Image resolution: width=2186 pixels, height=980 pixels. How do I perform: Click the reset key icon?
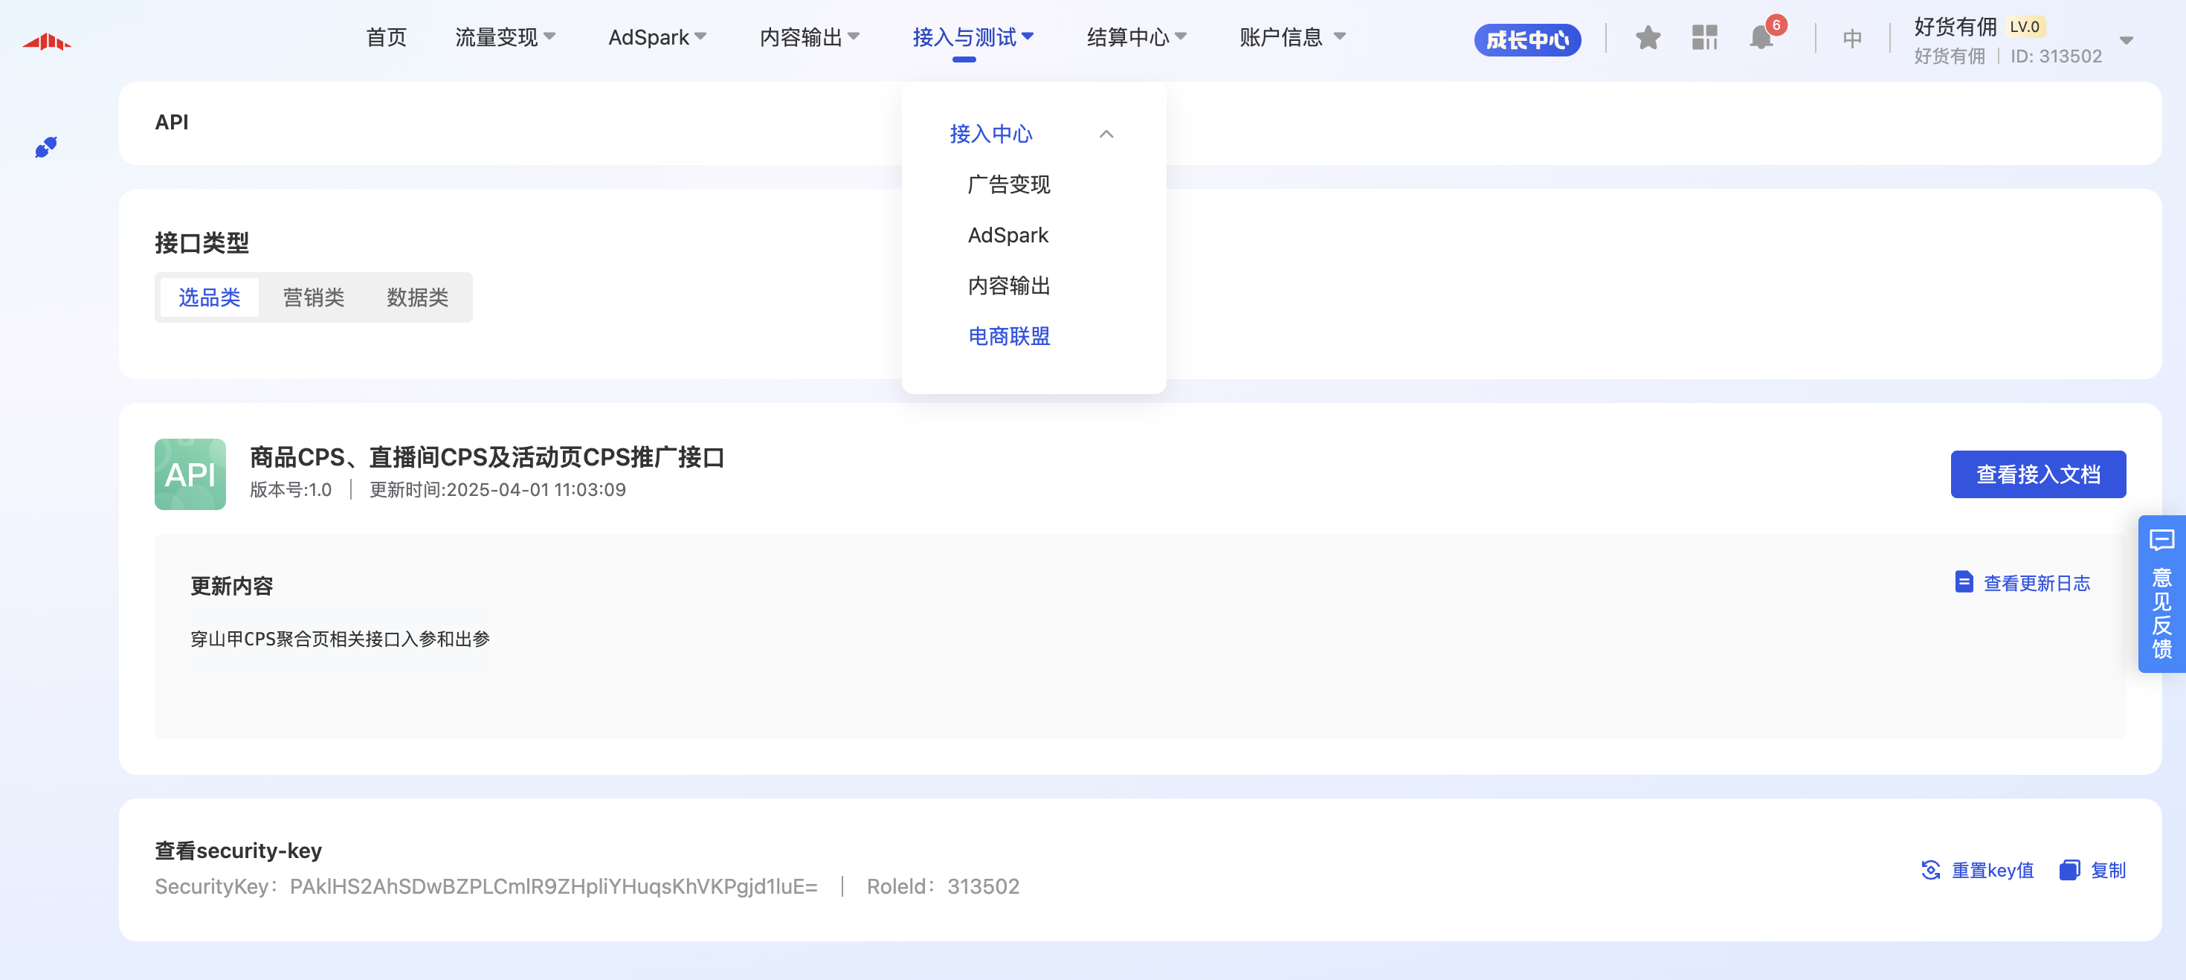[1930, 870]
